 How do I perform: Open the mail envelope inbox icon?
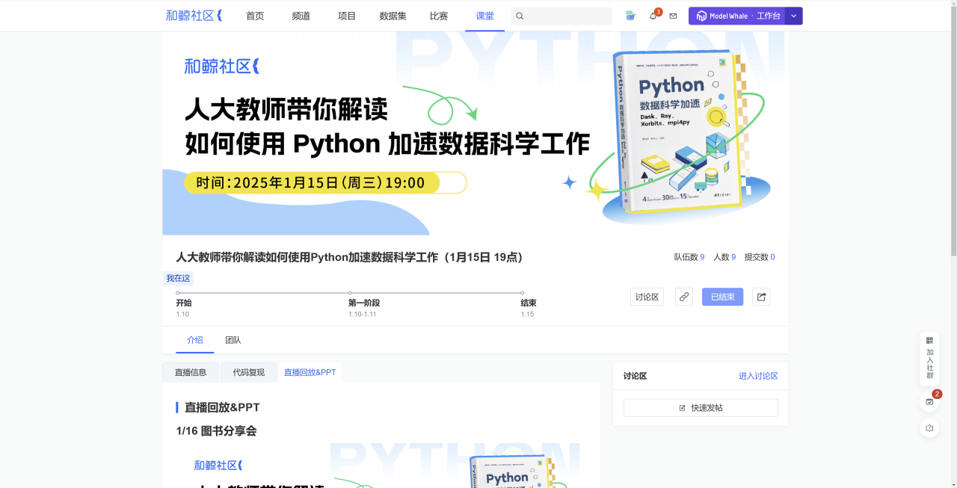673,16
